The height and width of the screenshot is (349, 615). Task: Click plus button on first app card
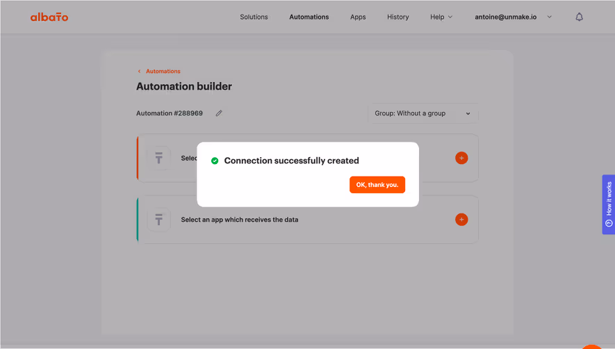point(461,158)
